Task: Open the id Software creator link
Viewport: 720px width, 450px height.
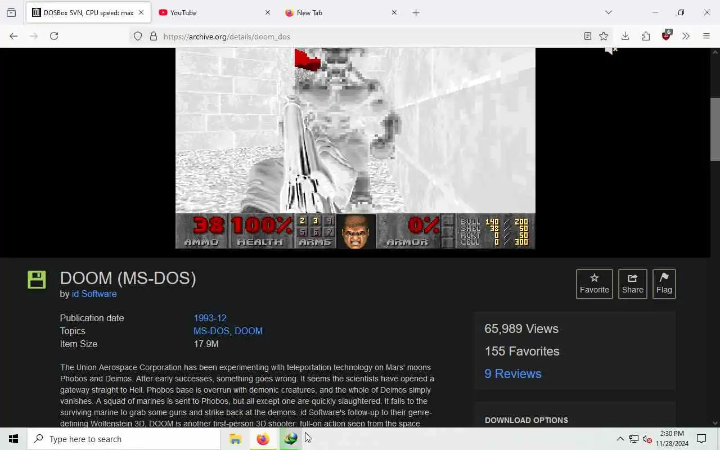Action: (94, 294)
